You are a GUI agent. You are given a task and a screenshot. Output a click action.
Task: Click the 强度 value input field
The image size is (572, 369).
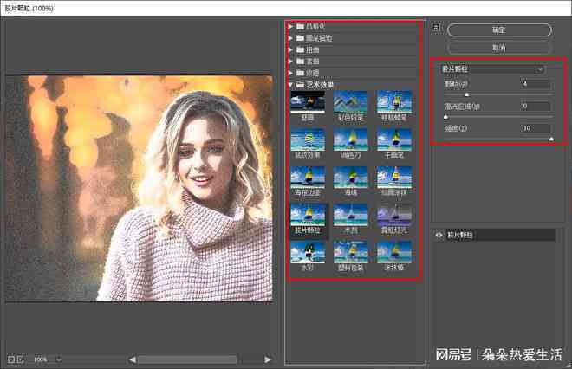click(x=535, y=128)
